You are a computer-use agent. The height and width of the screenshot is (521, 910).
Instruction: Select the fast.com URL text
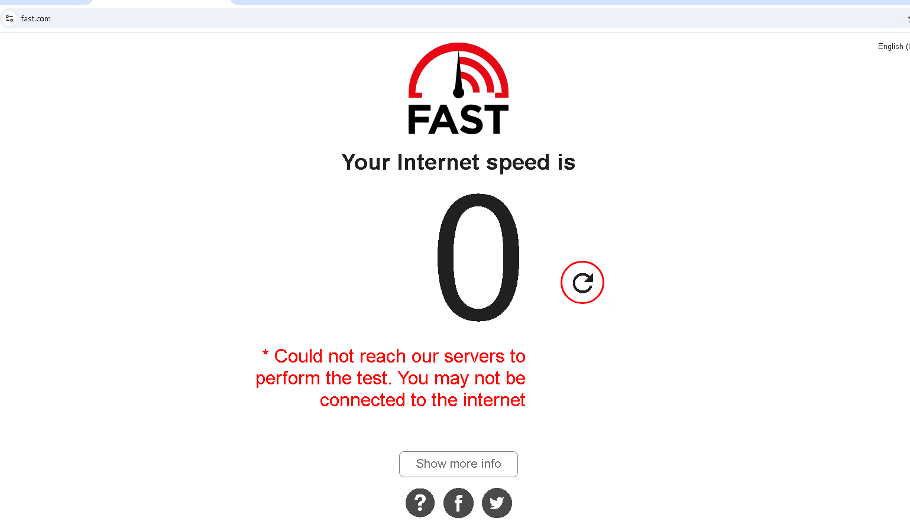(x=36, y=18)
